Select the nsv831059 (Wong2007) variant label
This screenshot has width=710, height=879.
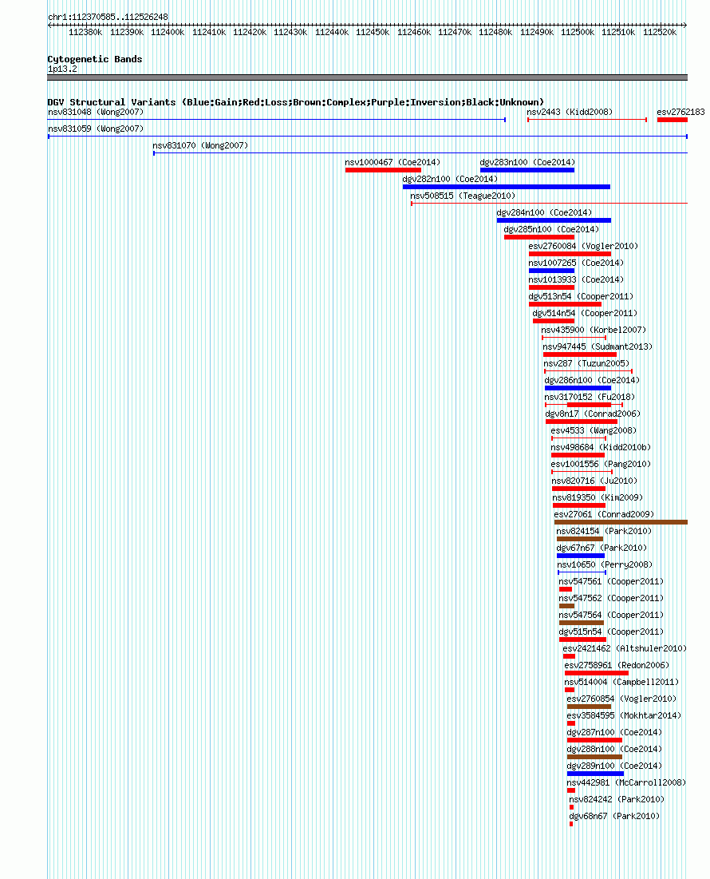tap(96, 129)
